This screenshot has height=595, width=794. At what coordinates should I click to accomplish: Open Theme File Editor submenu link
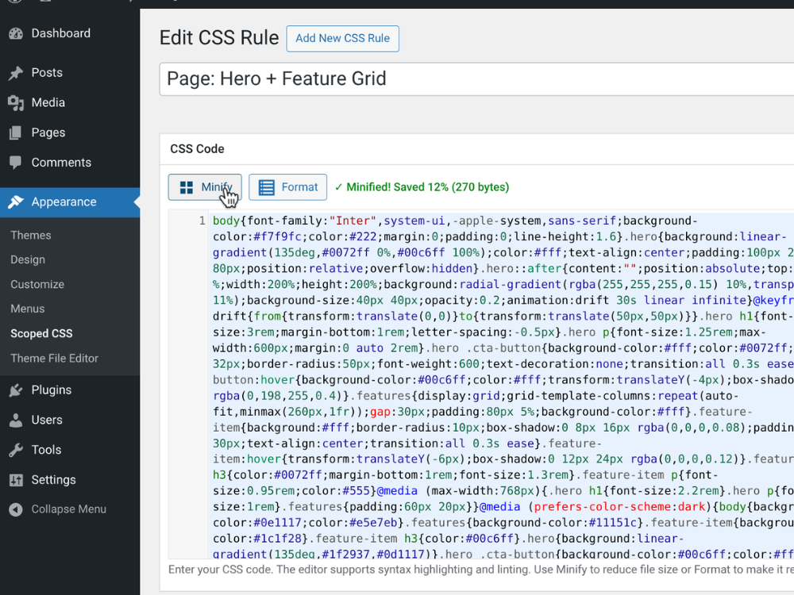[54, 359]
